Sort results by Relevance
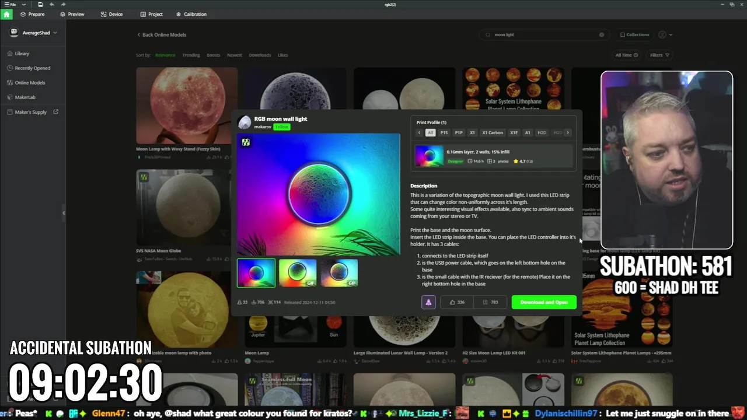The width and height of the screenshot is (747, 420). coord(165,55)
